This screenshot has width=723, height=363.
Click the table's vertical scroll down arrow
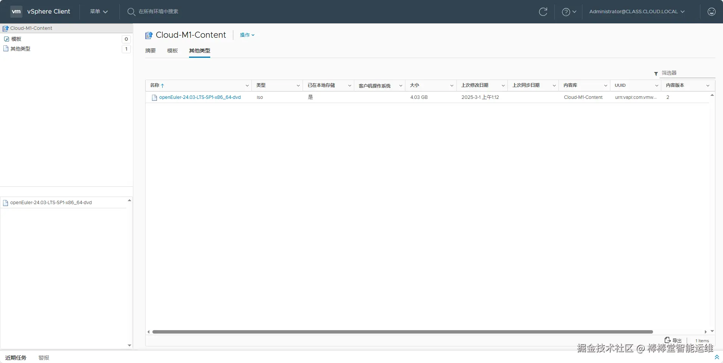[712, 331]
